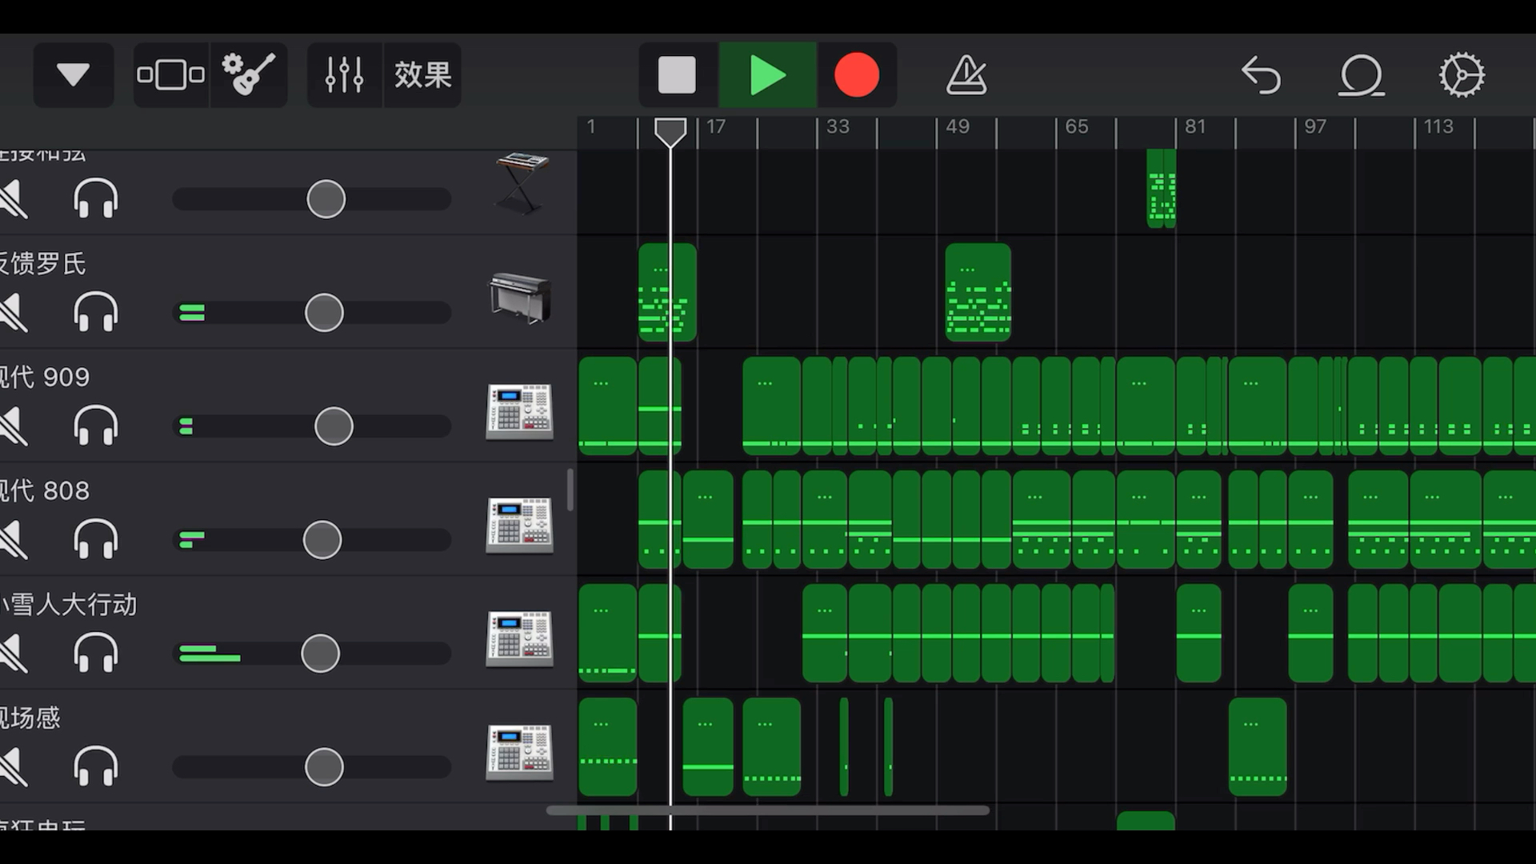Click the horizontal timeline scrollbar
Screen dimensions: 1536x864
tap(768, 810)
